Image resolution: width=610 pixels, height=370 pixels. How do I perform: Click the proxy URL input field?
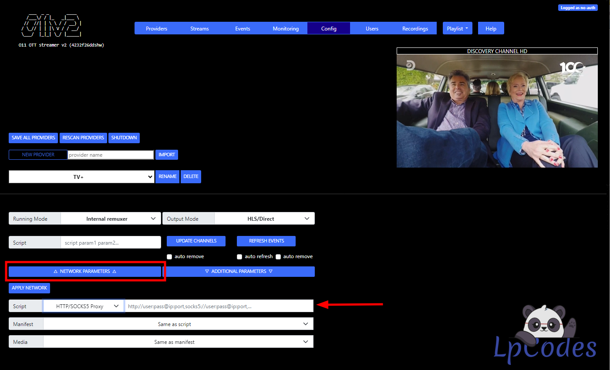pos(218,306)
